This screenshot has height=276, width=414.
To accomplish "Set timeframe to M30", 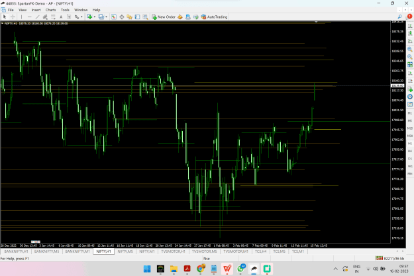I will click(410, 136).
